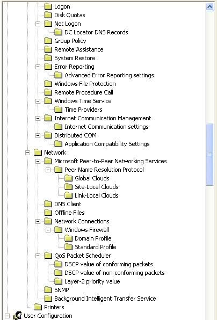
Task: Collapse the QoS Packet Scheduler node
Action: (38, 256)
